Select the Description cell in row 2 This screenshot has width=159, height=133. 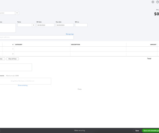tap(98, 54)
